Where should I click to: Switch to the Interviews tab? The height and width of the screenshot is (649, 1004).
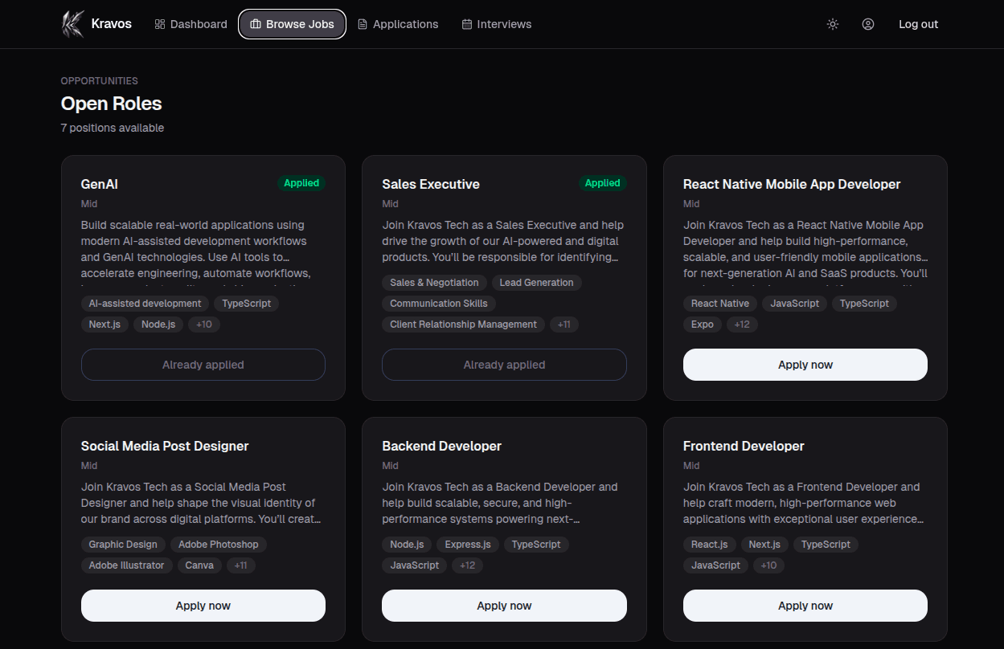(x=497, y=24)
